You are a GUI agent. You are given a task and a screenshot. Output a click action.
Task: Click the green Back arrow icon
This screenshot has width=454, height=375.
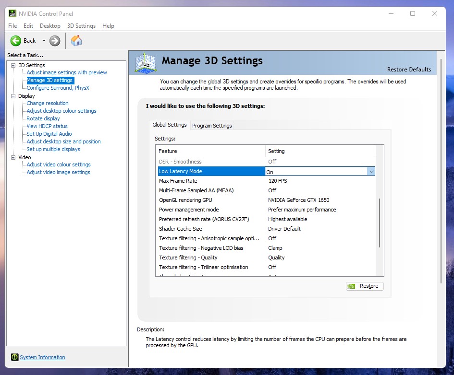pos(16,41)
